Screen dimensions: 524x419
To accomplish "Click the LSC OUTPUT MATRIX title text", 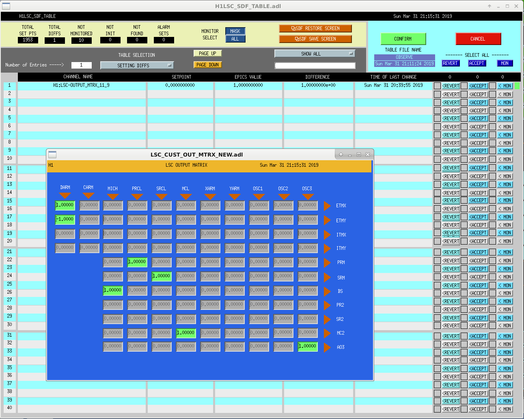I will [186, 165].
